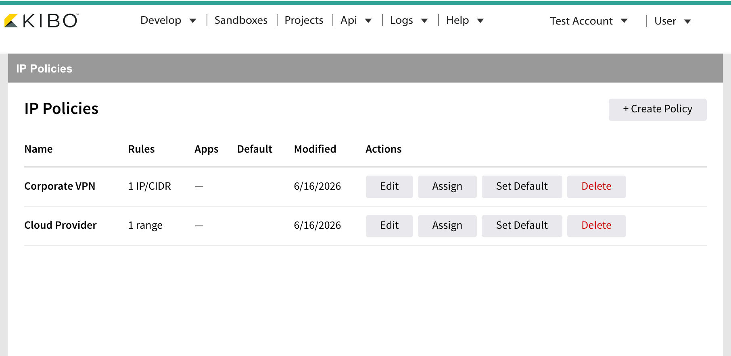Edit the Cloud Provider policy
The image size is (731, 356).
[x=389, y=226]
